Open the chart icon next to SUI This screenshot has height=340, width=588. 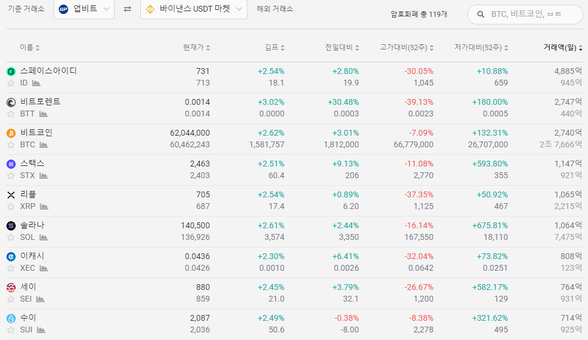(x=41, y=330)
